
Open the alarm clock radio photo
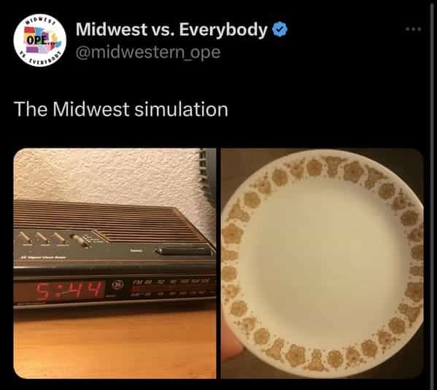115,263
